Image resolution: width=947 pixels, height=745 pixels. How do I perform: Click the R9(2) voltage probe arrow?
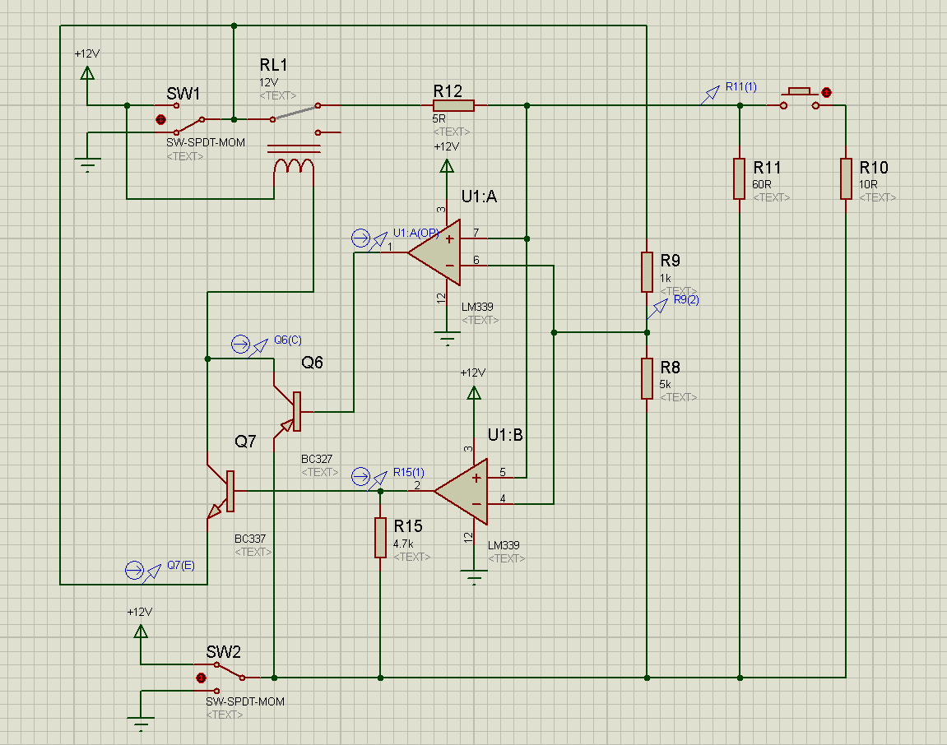pos(657,308)
